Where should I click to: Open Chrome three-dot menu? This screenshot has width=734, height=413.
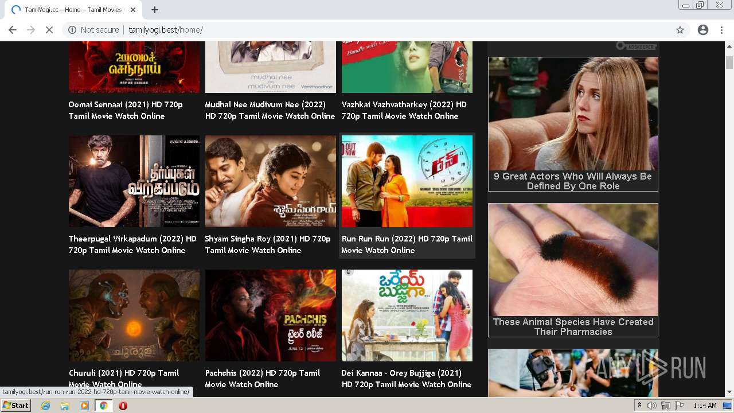point(721,30)
